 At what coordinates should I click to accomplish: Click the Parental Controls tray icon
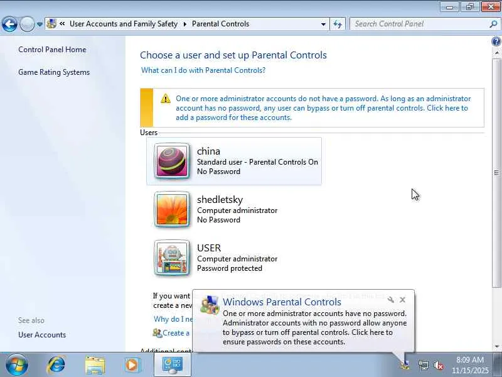pos(405,365)
